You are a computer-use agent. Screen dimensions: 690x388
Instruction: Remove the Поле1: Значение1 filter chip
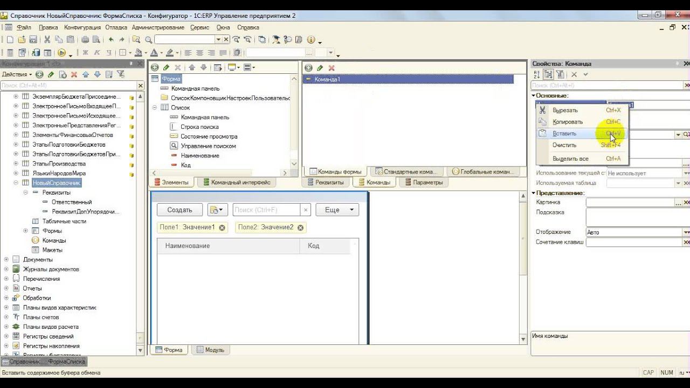coord(222,227)
